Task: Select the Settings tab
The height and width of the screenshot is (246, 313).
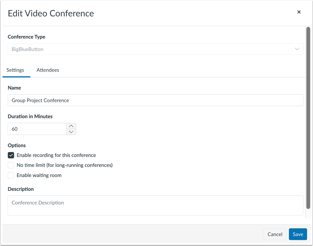Action: (16, 70)
